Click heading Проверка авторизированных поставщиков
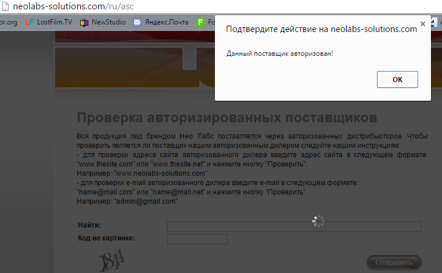 [227, 118]
